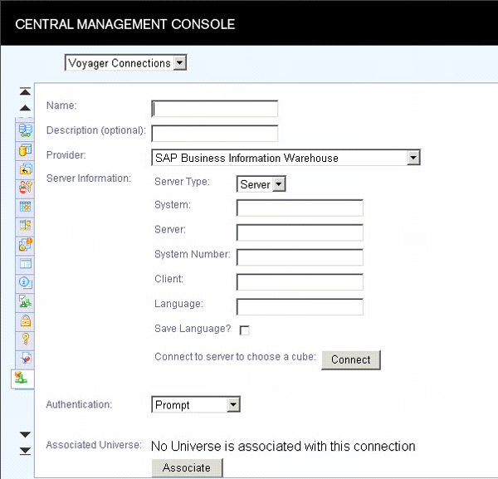This screenshot has width=498, height=479.
Task: Open the clock with alert badge sidebar icon
Action: point(25,245)
